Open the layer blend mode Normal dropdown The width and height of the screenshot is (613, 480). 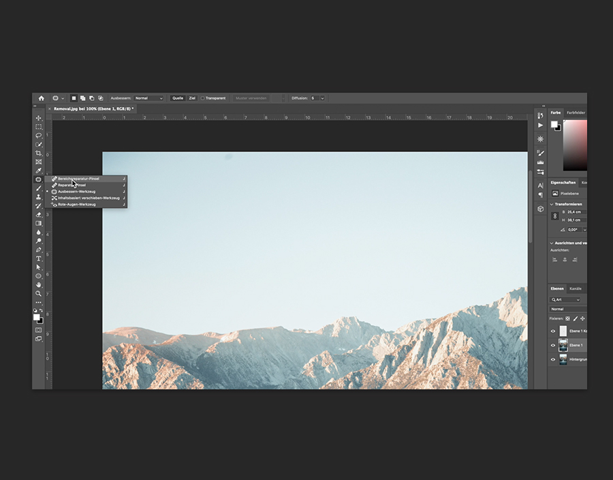568,309
